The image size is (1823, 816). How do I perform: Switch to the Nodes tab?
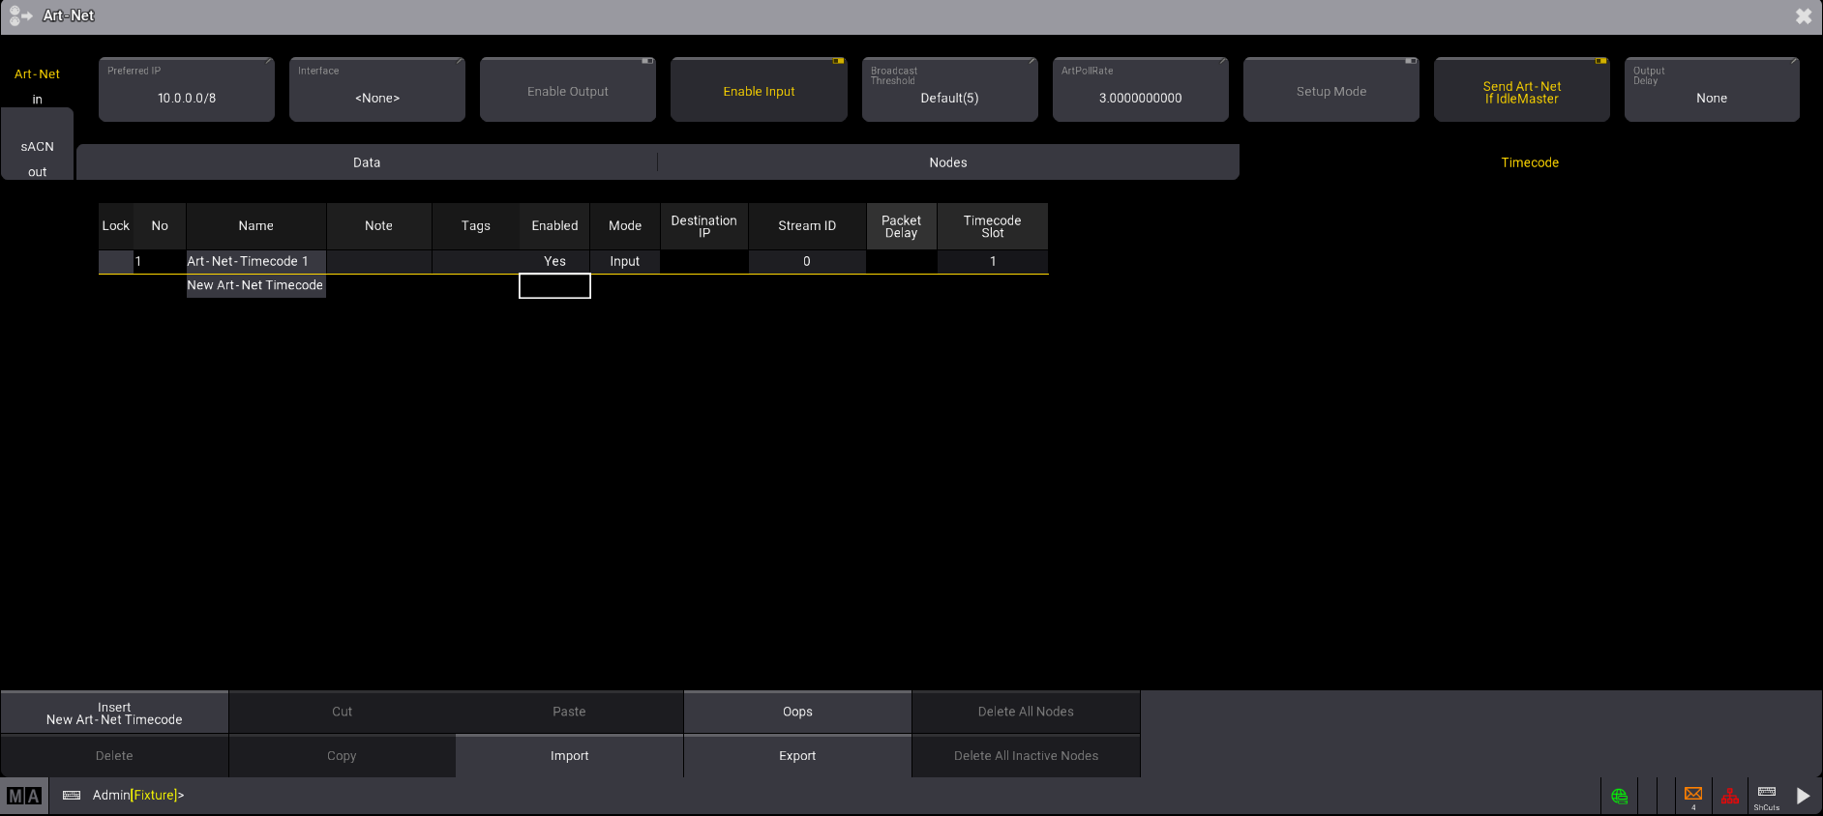click(948, 162)
